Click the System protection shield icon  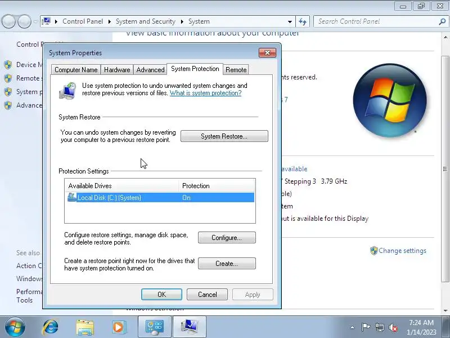coord(8,92)
